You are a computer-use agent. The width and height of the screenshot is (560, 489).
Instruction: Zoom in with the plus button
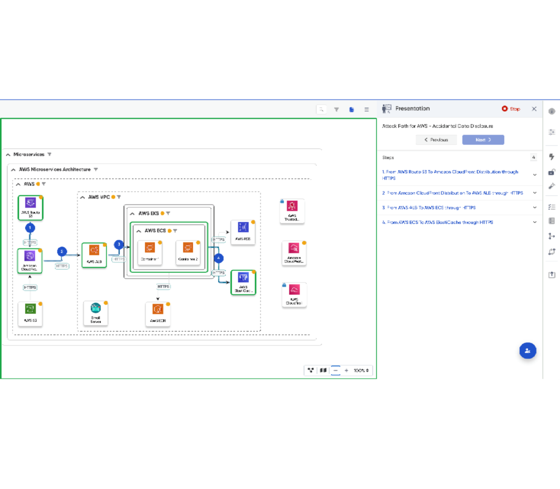click(346, 370)
